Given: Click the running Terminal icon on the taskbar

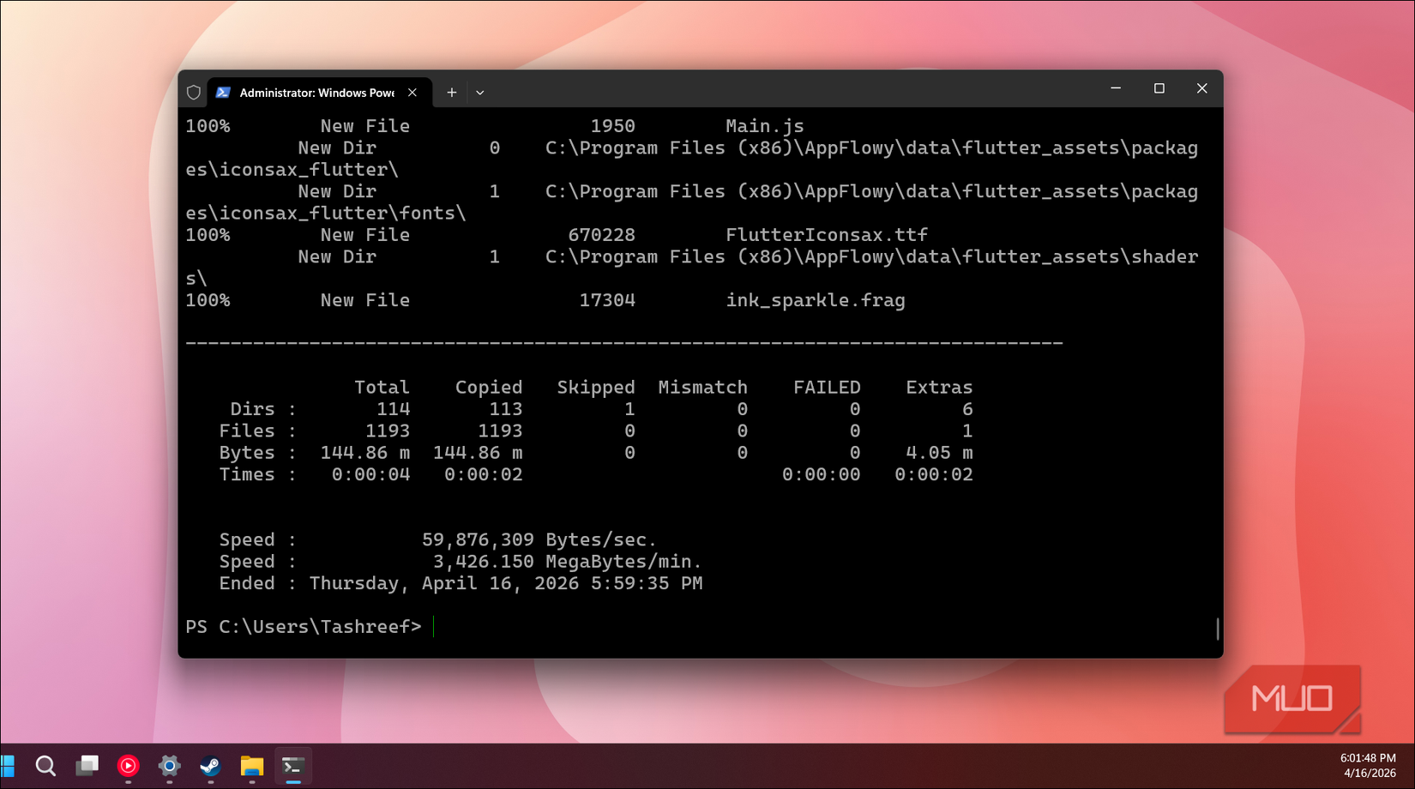Looking at the screenshot, I should (x=292, y=766).
